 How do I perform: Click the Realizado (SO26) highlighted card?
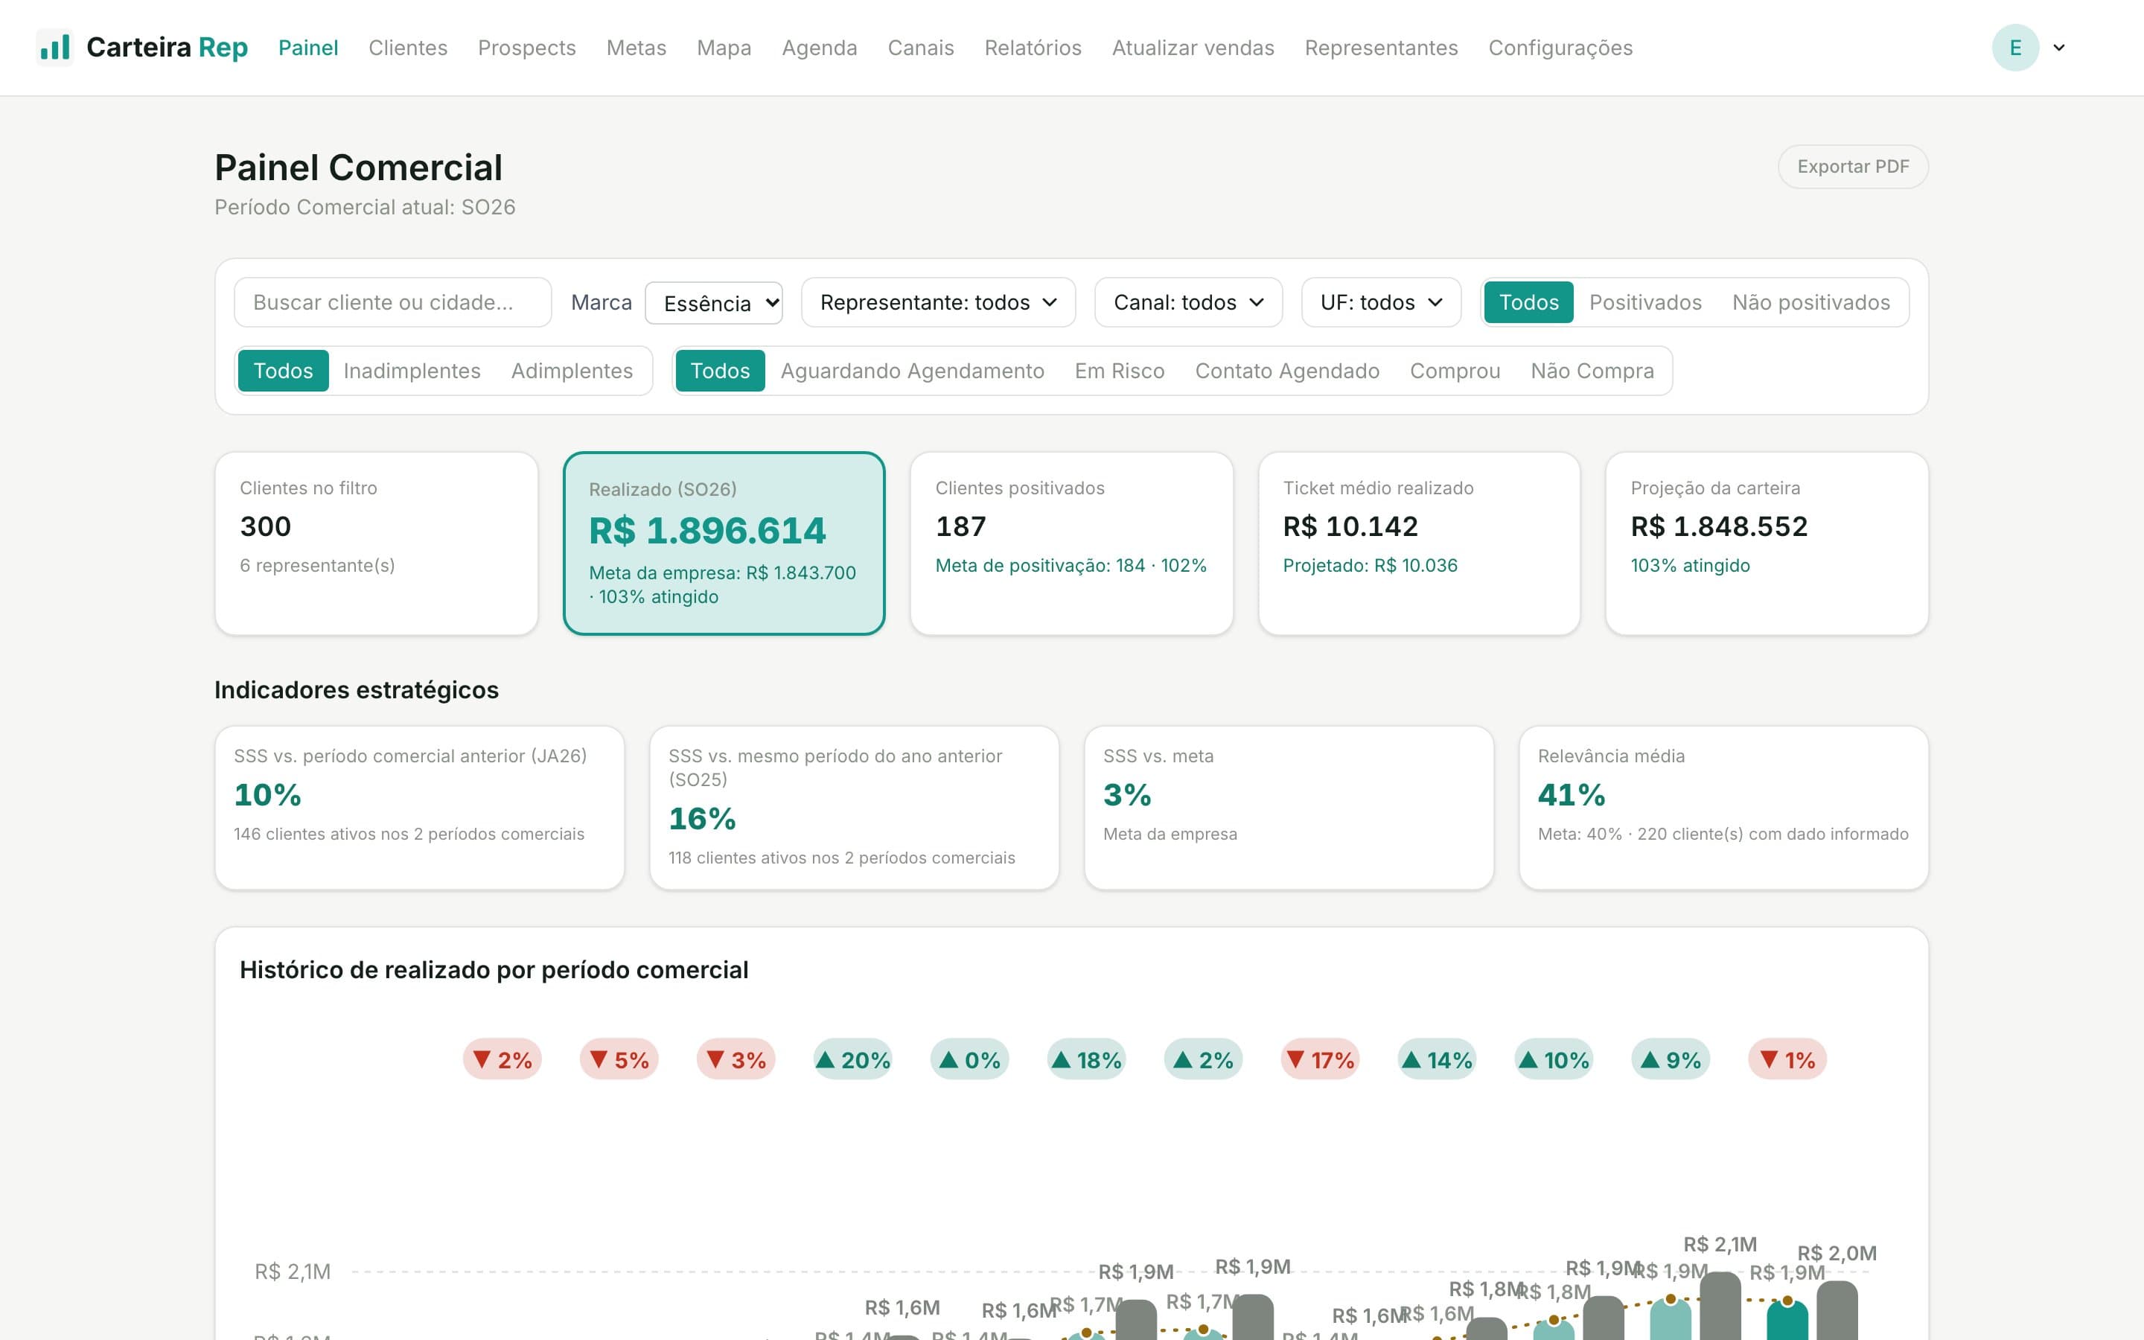coord(724,543)
